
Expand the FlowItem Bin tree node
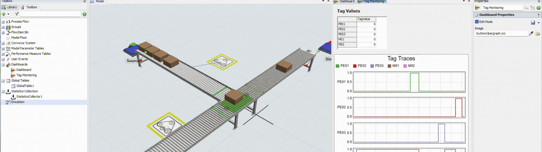point(3,32)
